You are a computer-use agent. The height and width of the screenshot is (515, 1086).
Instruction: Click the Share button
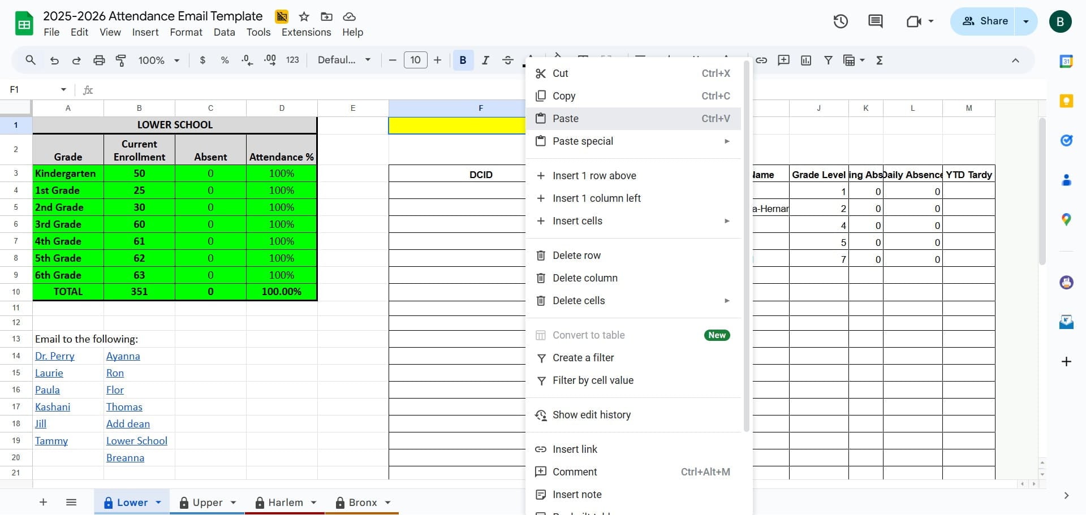(x=982, y=21)
